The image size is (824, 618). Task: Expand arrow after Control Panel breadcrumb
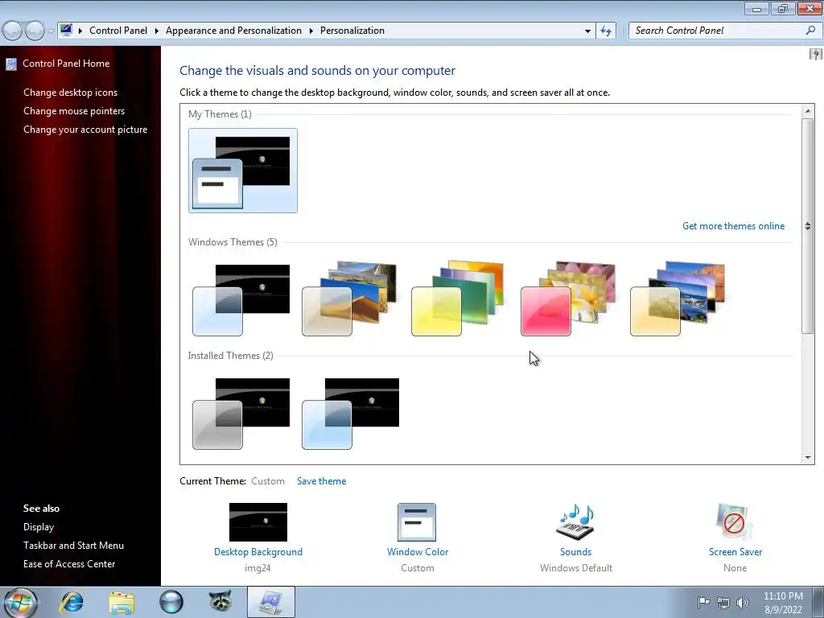point(157,31)
